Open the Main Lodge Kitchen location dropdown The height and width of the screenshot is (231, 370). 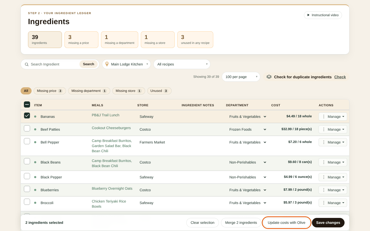pyautogui.click(x=126, y=64)
